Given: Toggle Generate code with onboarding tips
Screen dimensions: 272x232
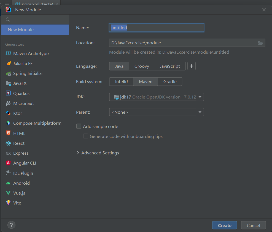Looking at the screenshot, I should click(85, 136).
